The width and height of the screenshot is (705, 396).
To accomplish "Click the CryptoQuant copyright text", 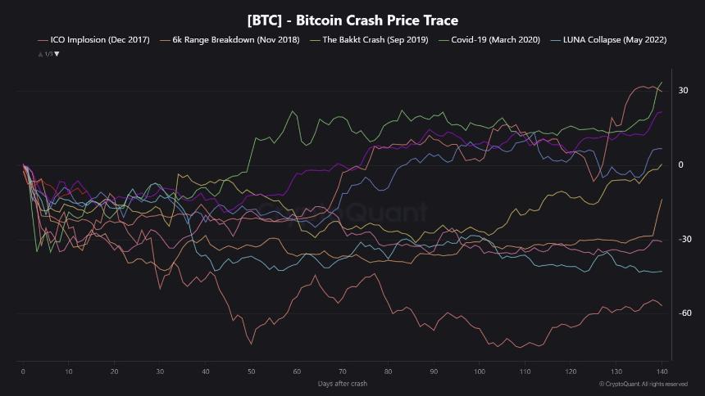I will [x=643, y=384].
